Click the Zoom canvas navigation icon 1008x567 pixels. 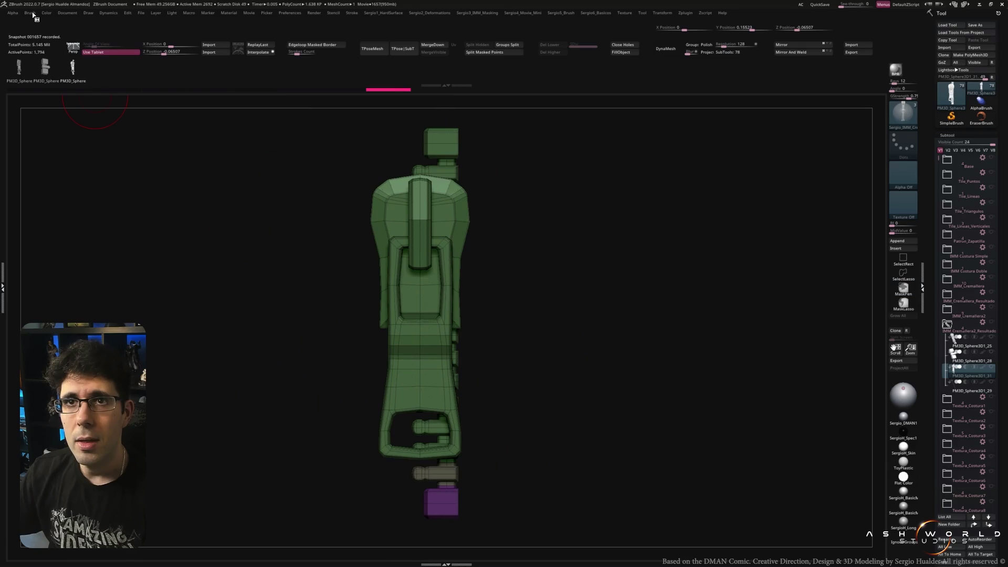(x=910, y=348)
